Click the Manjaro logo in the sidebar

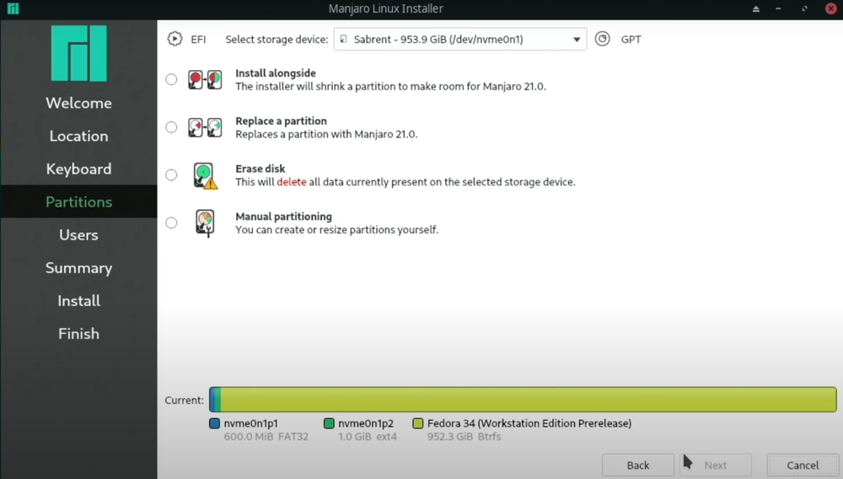coord(79,53)
